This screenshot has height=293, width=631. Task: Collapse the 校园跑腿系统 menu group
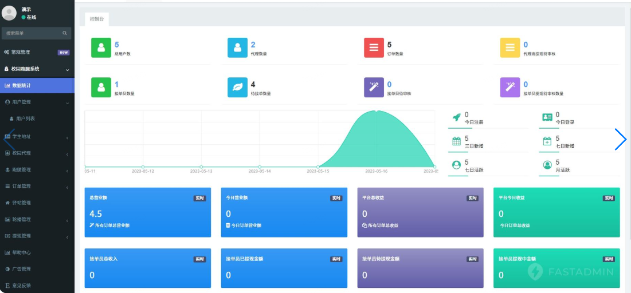coord(67,69)
